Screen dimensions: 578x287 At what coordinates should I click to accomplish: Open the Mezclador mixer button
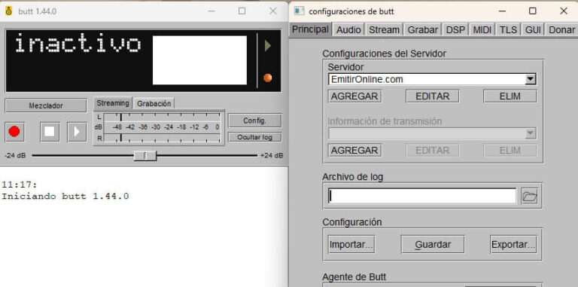(46, 106)
